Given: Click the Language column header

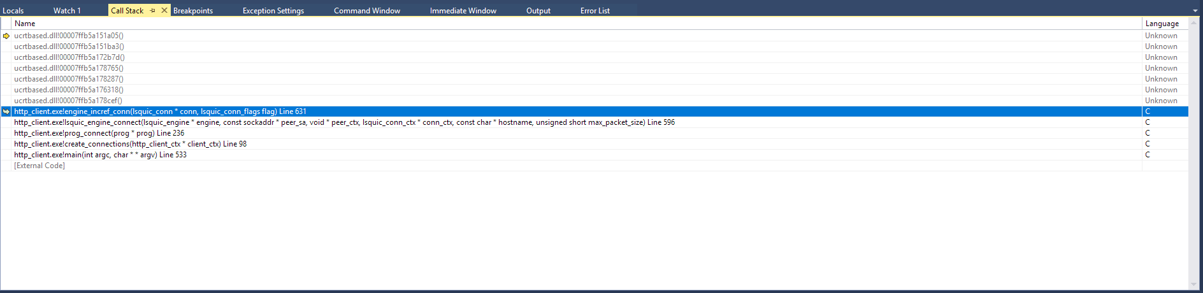Looking at the screenshot, I should [1165, 24].
